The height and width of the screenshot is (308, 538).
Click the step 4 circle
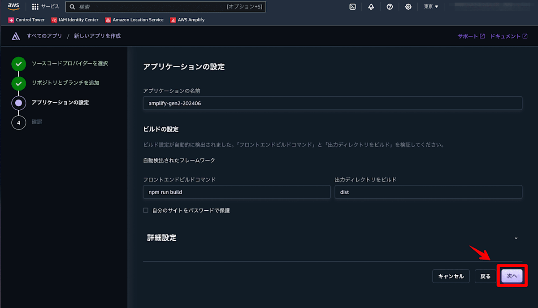click(18, 122)
